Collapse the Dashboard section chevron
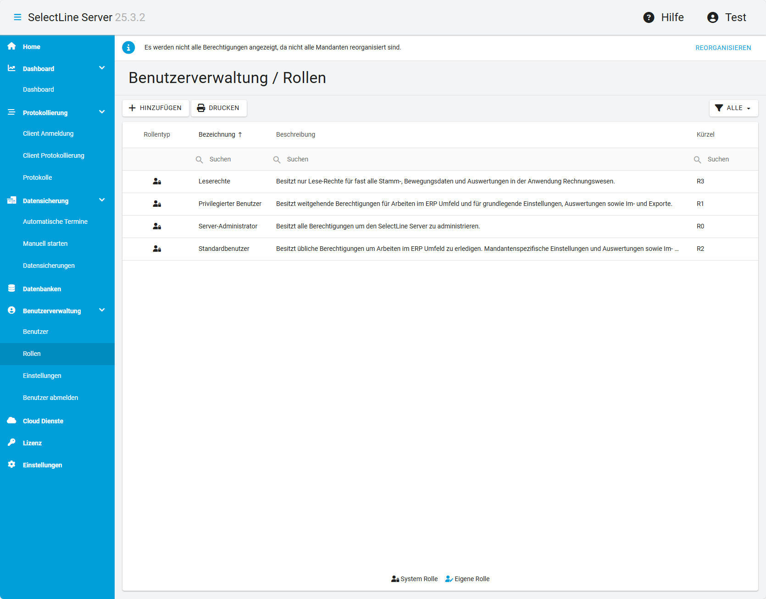The width and height of the screenshot is (766, 599). (102, 68)
